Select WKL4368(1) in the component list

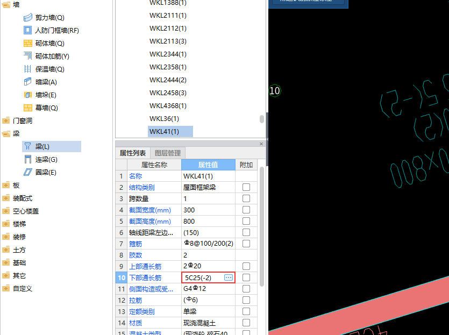point(168,105)
